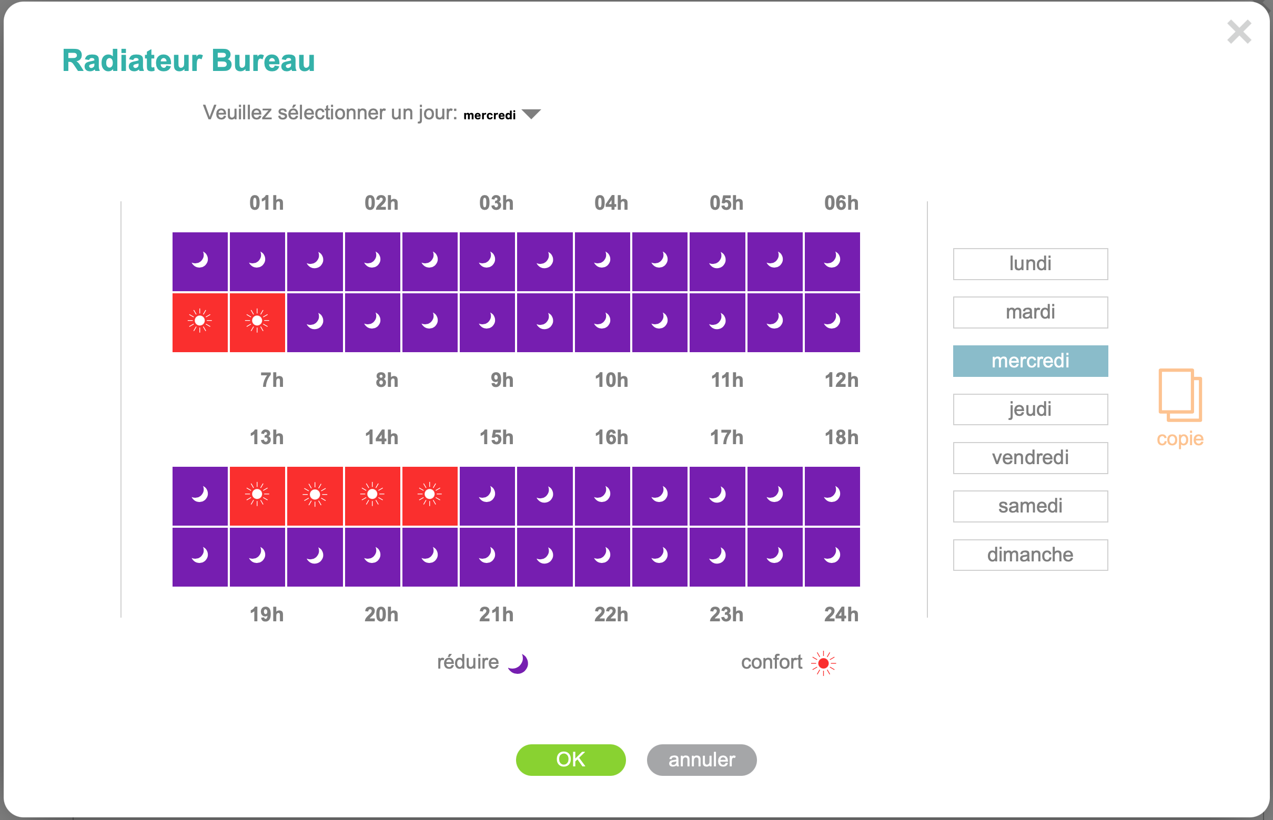Screen dimensions: 1273x820
Task: Toggle the leftmost red comfort slot in the afternoon row
Action: (x=257, y=496)
